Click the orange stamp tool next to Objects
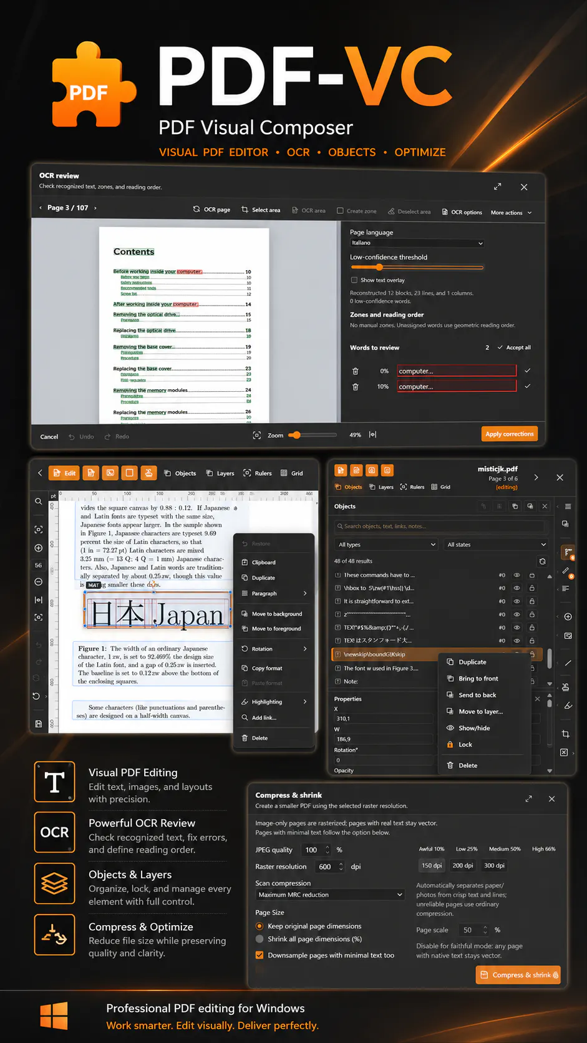Image resolution: width=587 pixels, height=1043 pixels. (x=148, y=473)
